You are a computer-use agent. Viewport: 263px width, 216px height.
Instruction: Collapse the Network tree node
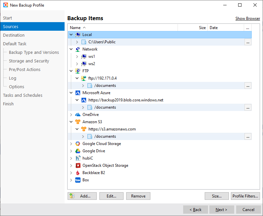71,49
